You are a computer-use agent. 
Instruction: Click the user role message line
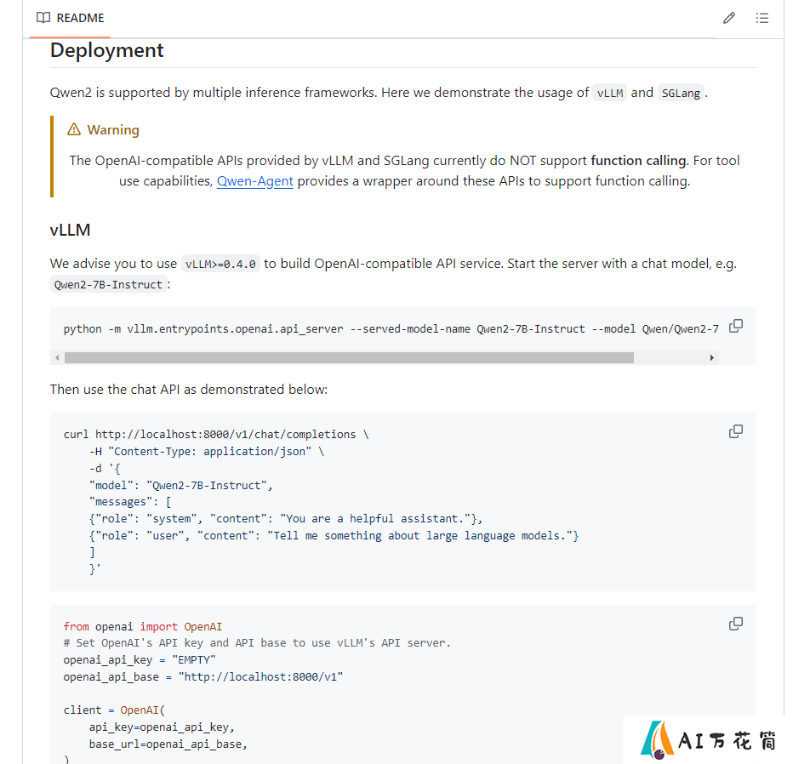[334, 536]
